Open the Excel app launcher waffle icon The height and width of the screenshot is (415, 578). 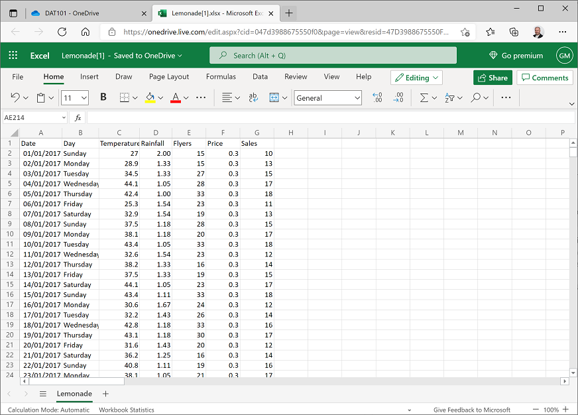(x=14, y=56)
